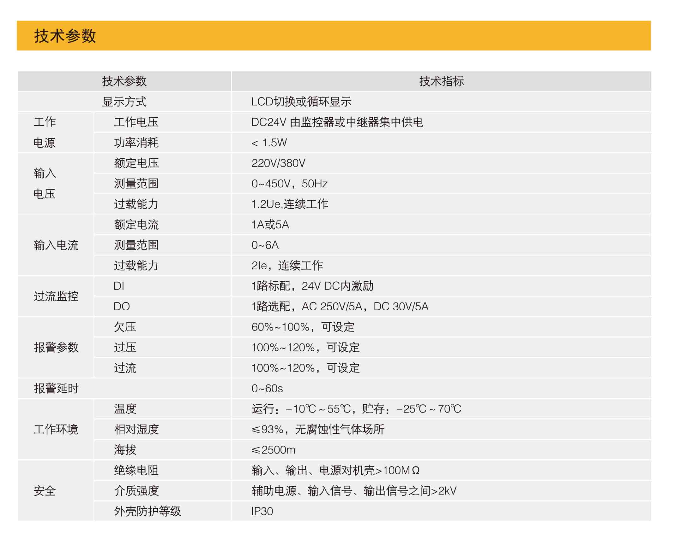Click the 1A或5A value cell

270,225
